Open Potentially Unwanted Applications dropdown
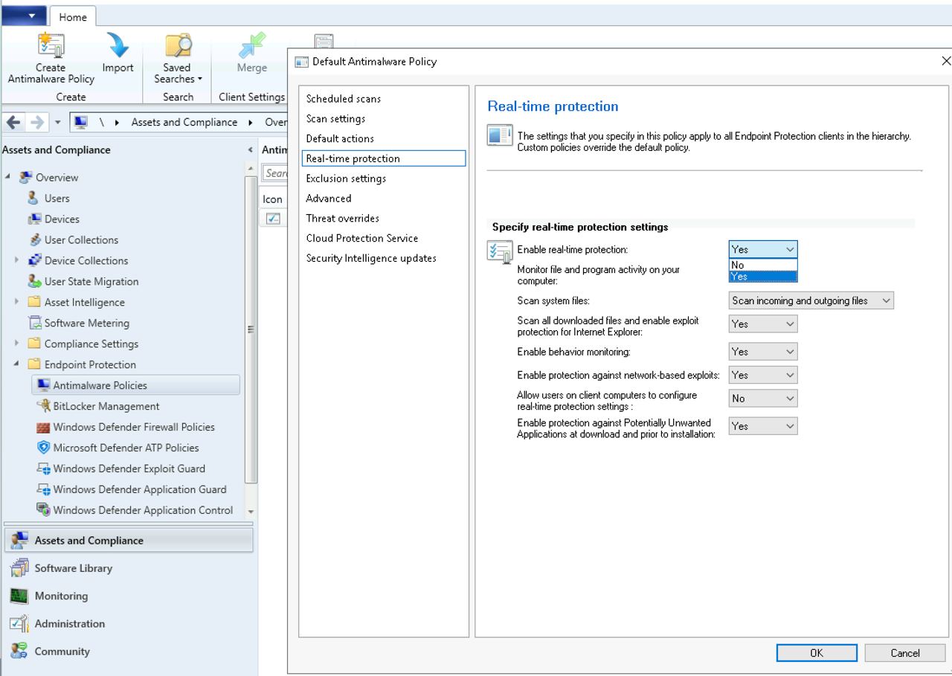The width and height of the screenshot is (952, 676). pyautogui.click(x=763, y=425)
